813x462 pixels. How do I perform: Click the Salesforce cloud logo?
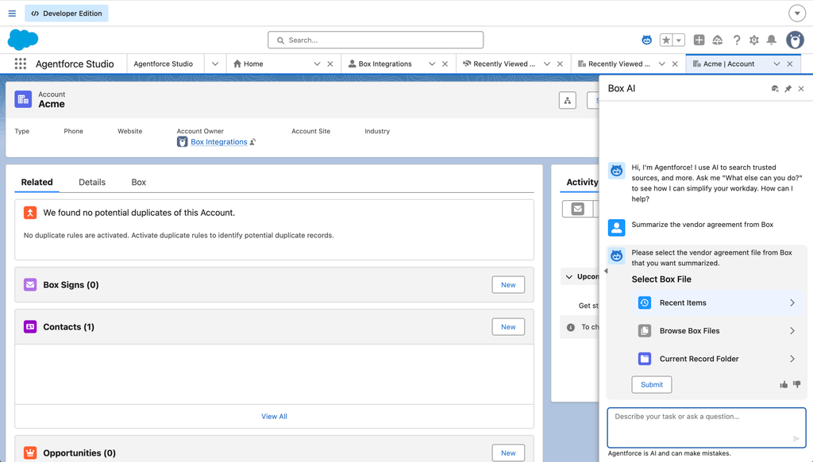tap(23, 40)
